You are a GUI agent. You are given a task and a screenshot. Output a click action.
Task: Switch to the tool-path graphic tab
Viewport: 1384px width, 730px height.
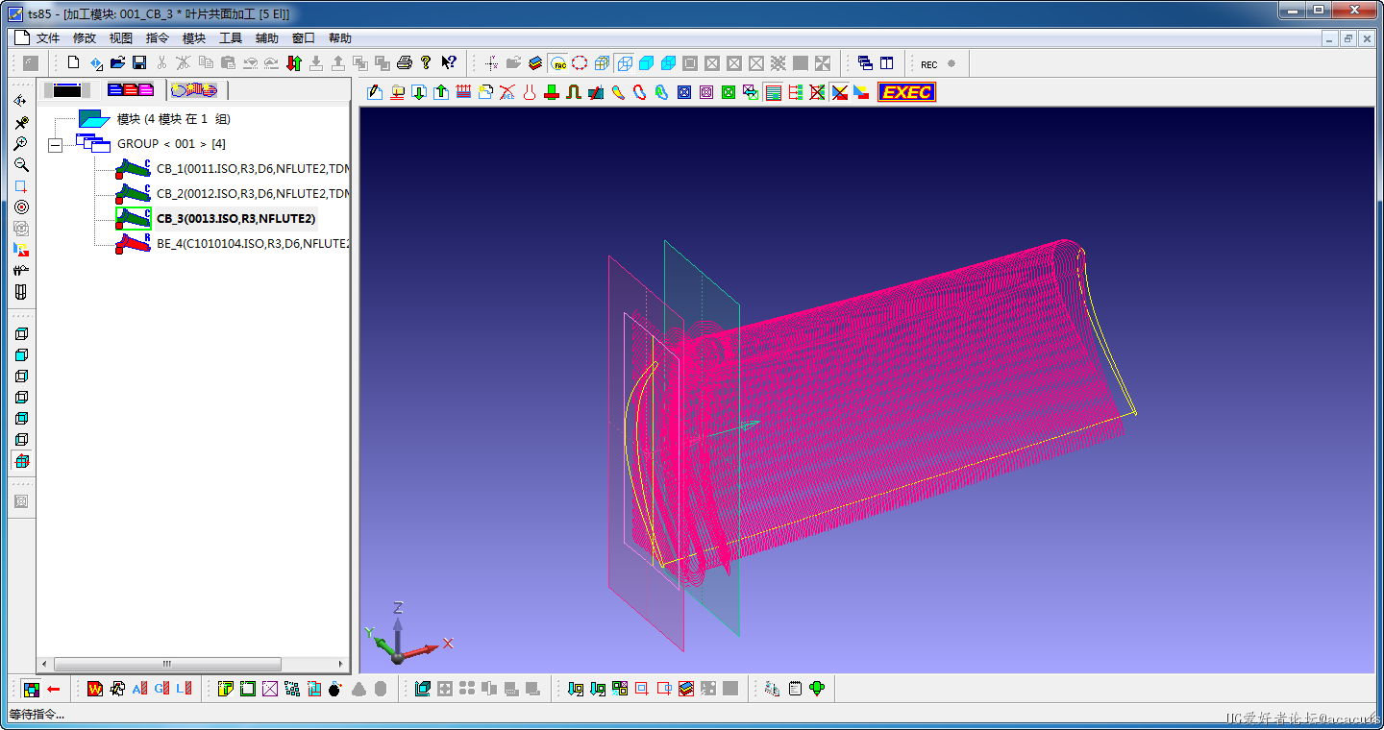click(x=194, y=90)
